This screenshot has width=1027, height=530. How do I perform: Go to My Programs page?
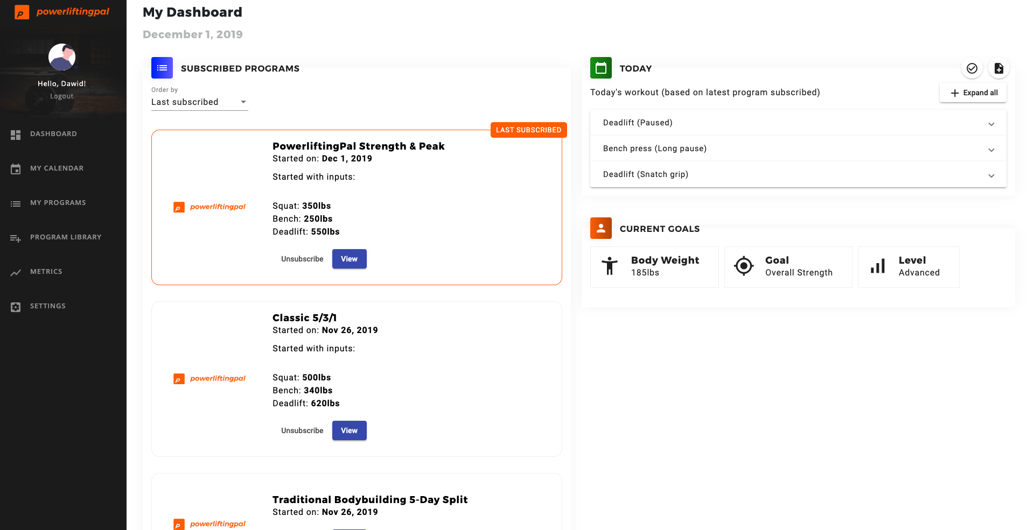[x=58, y=203]
